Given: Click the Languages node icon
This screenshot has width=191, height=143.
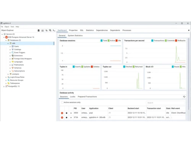Looking at the screenshot, I should [x=13, y=62].
